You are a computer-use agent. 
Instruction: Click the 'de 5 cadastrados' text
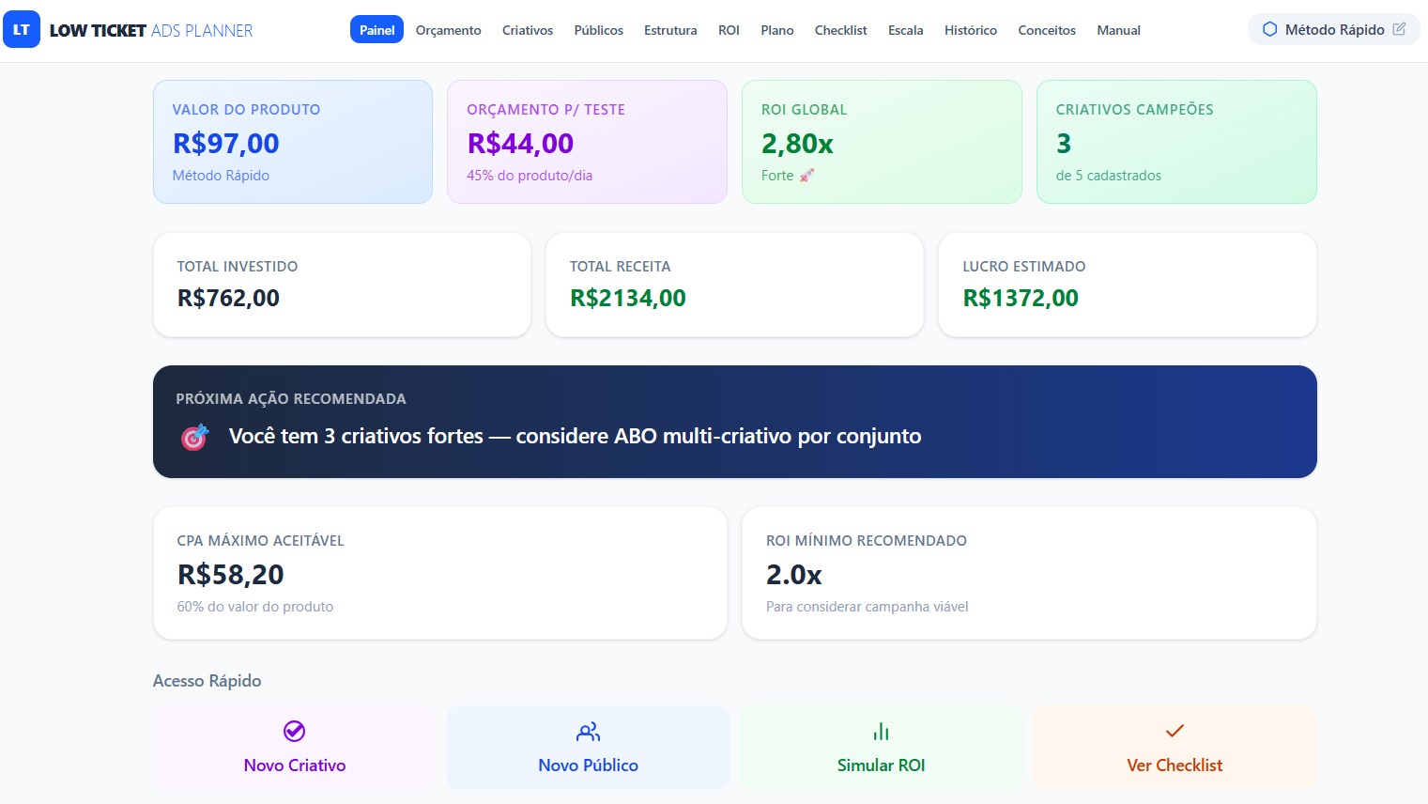pos(1109,176)
